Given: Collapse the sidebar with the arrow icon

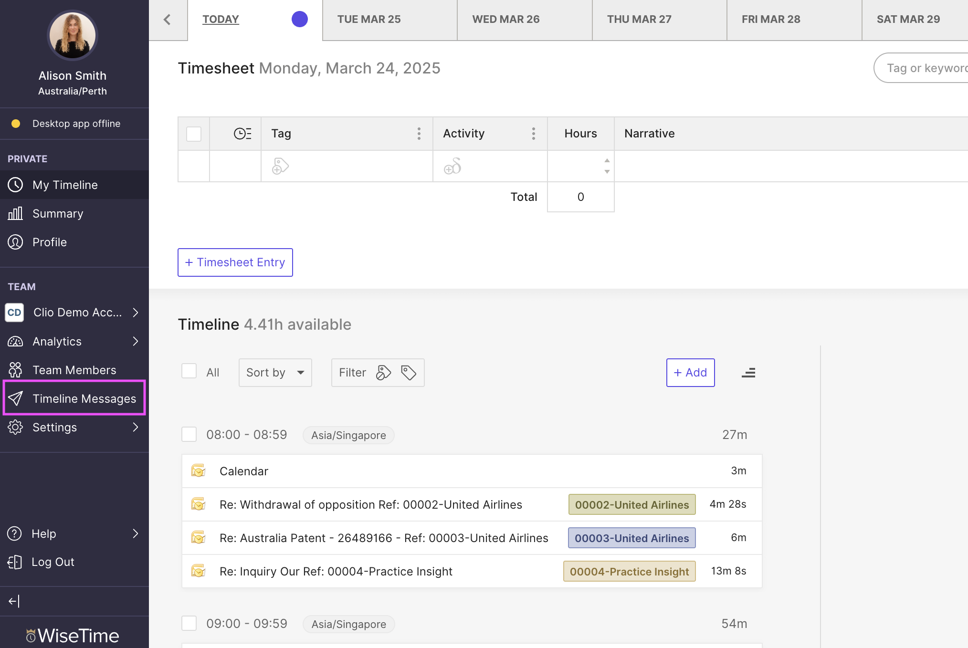Looking at the screenshot, I should (x=14, y=601).
